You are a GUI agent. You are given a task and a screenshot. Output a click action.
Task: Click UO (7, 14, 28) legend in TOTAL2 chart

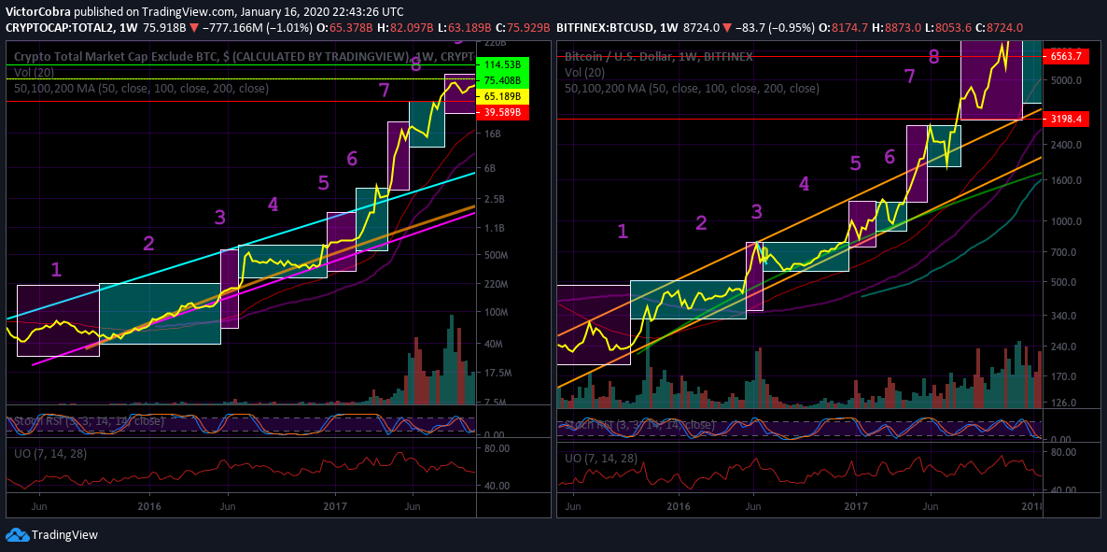click(50, 454)
